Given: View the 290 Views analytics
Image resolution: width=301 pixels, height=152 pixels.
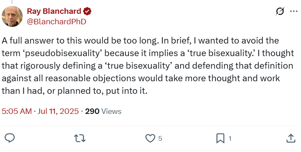Looking at the screenshot, I should [103, 111].
